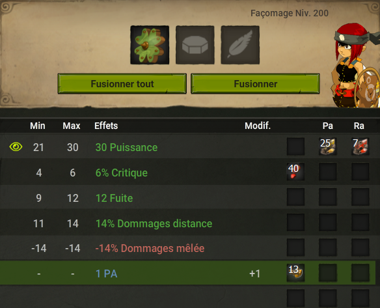Click the empty octagon rune slot

pos(195,45)
